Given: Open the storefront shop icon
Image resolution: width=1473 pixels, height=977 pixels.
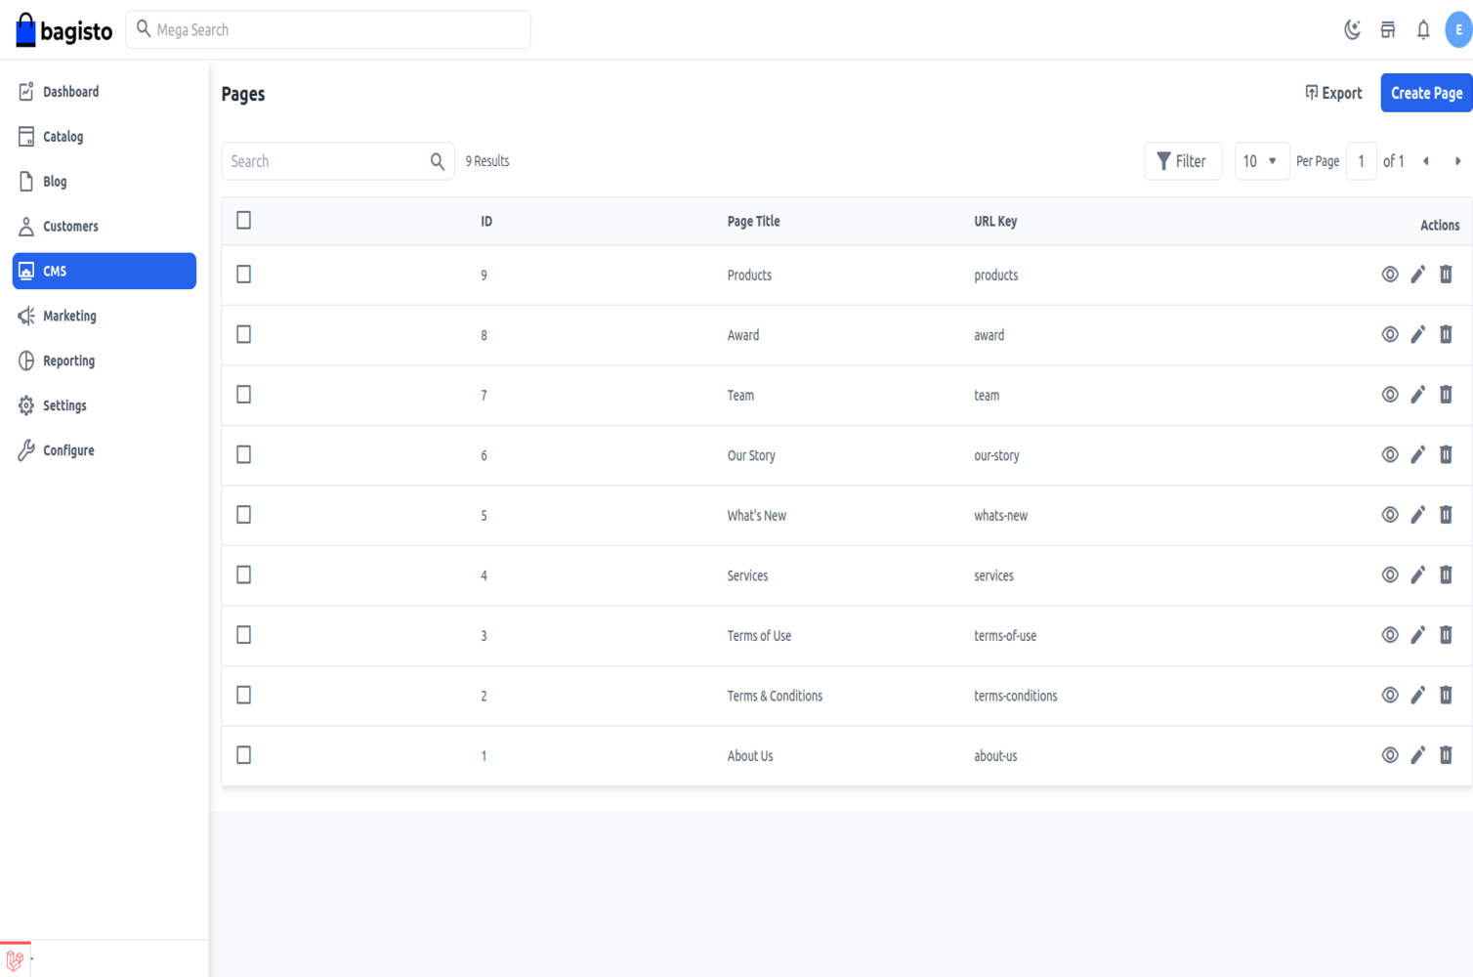Looking at the screenshot, I should pos(1388,29).
